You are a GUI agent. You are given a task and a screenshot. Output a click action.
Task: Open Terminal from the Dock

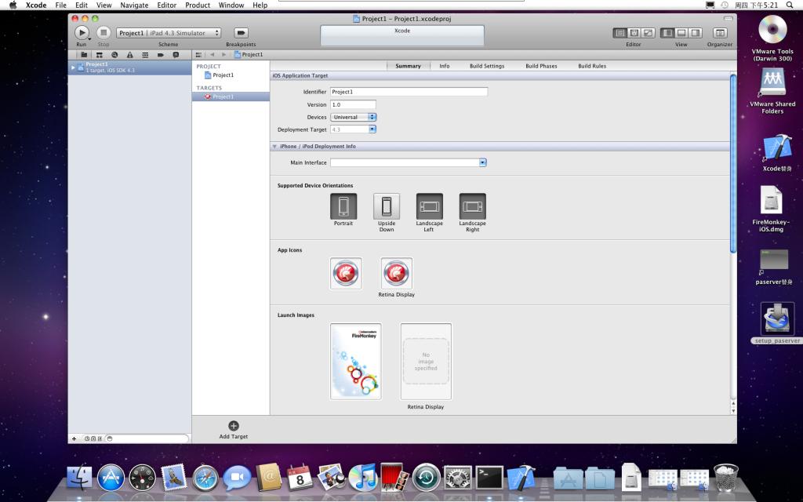(x=489, y=478)
